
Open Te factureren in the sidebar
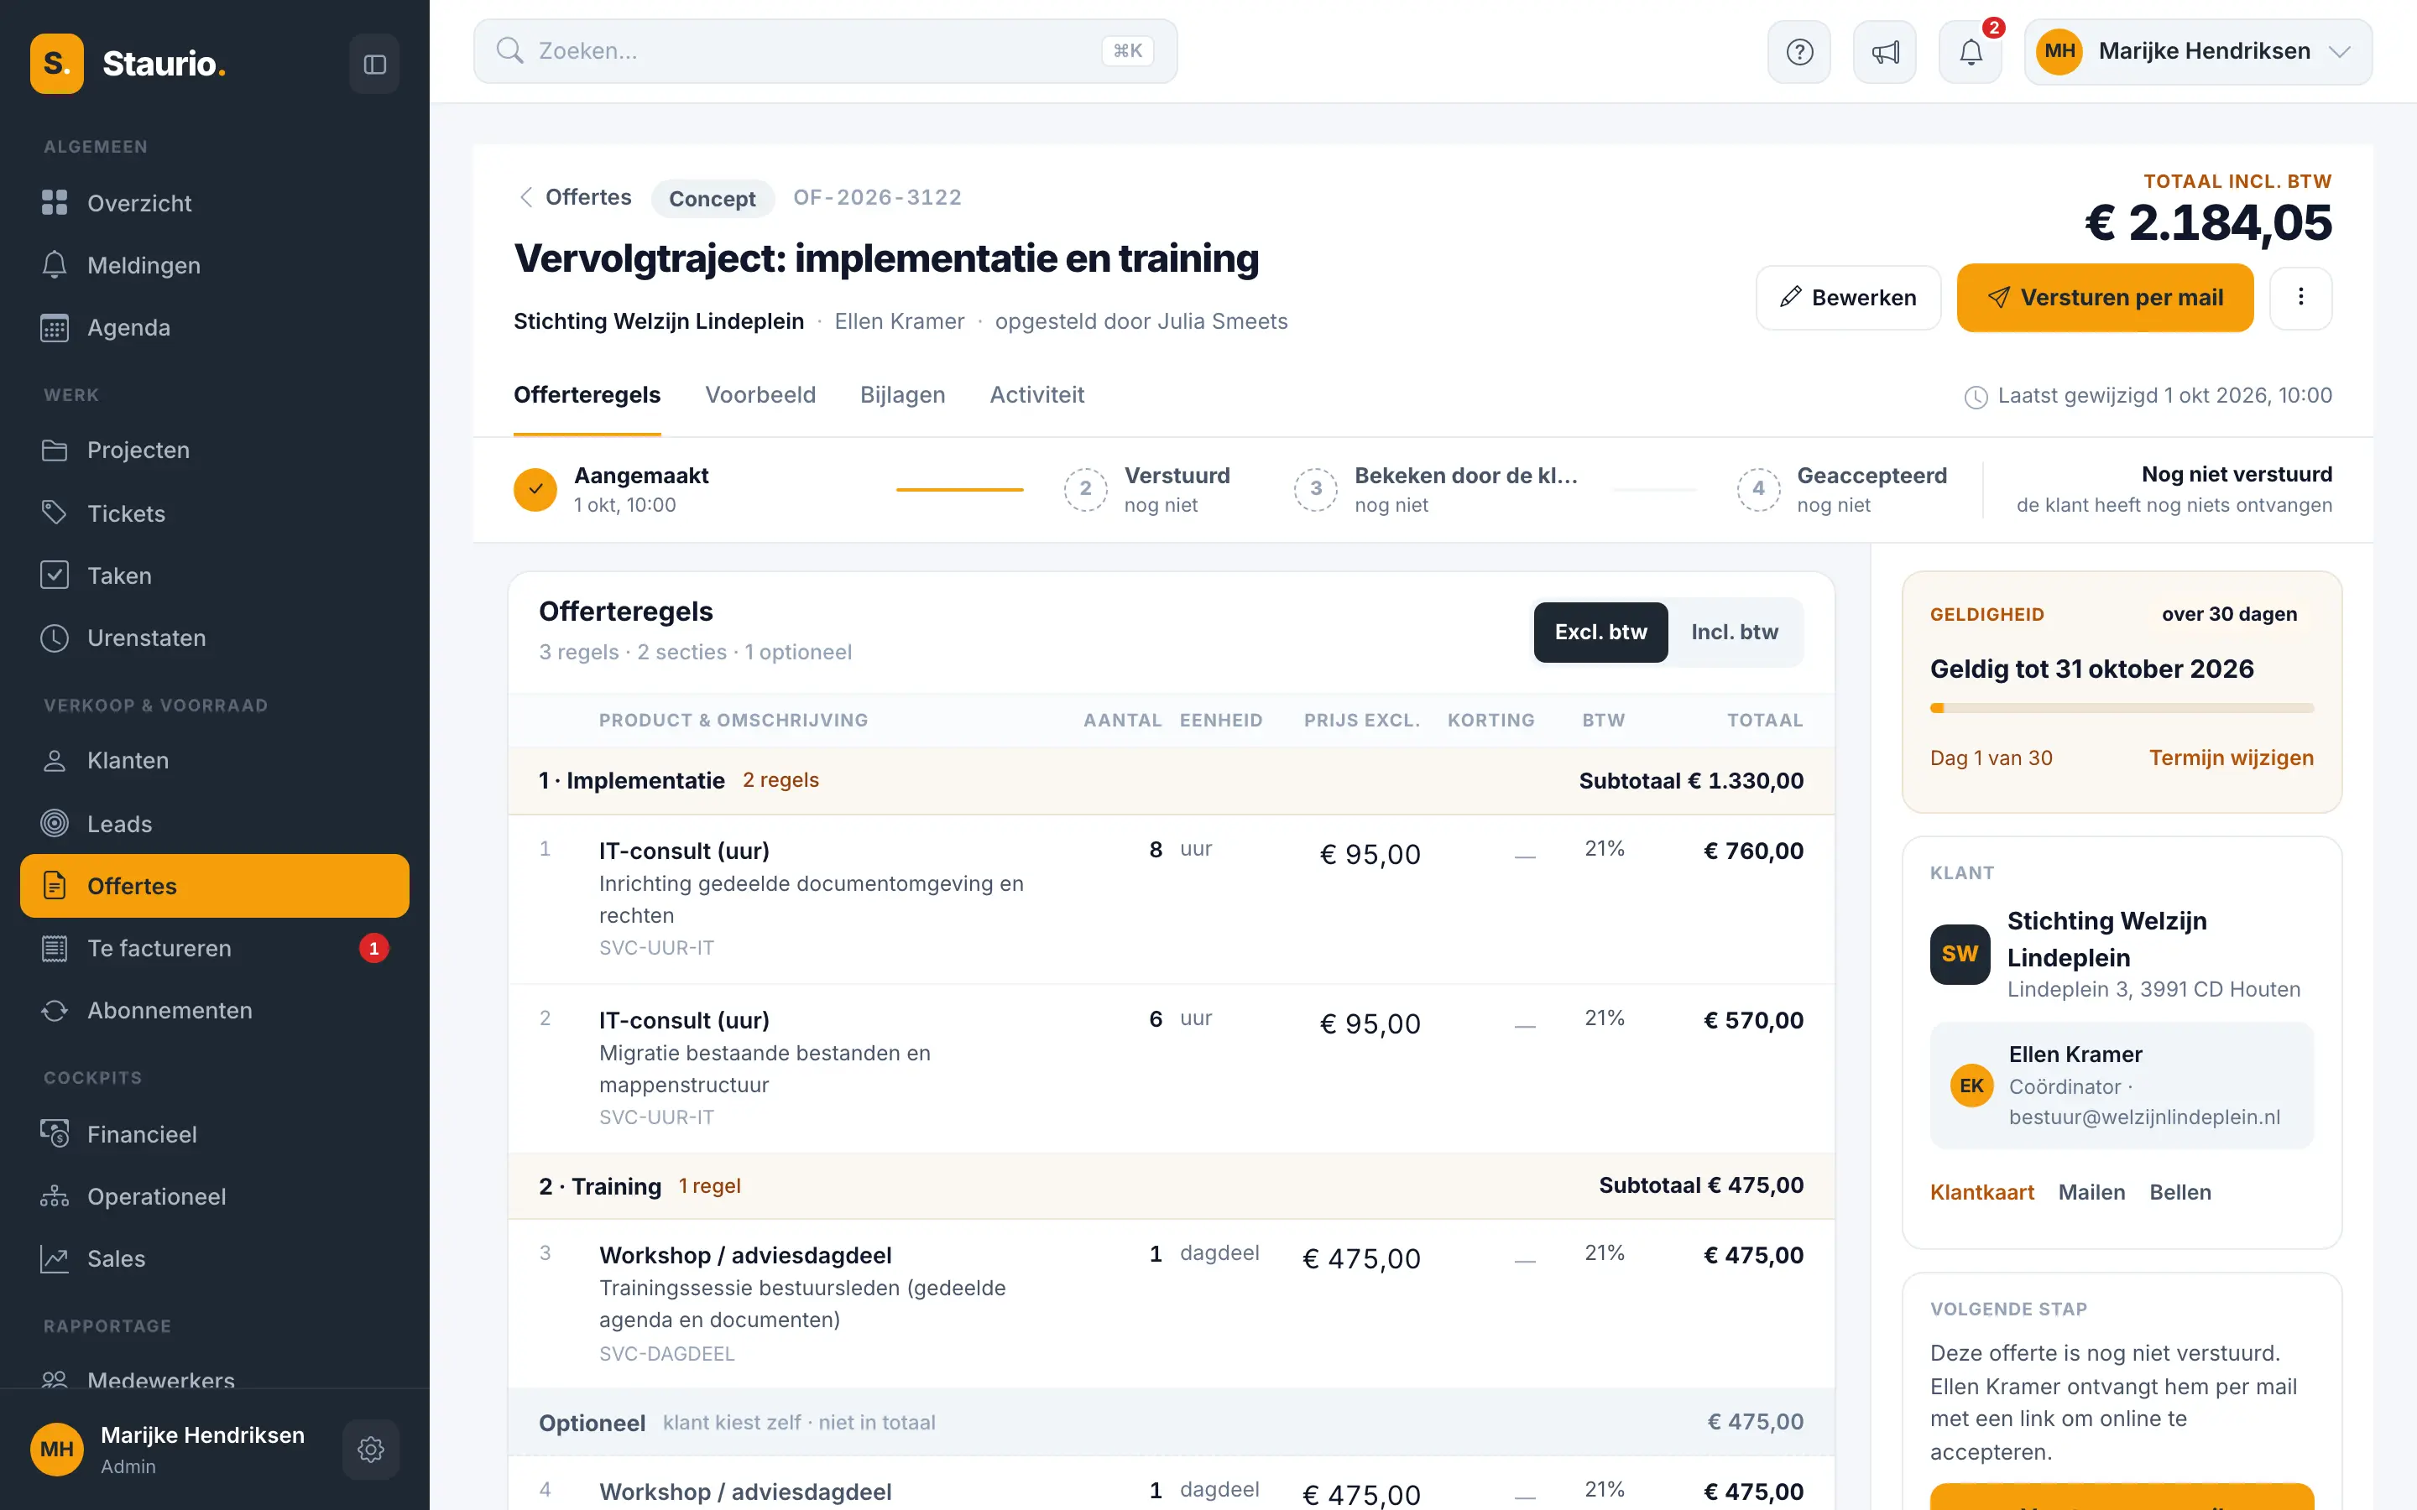(x=215, y=948)
